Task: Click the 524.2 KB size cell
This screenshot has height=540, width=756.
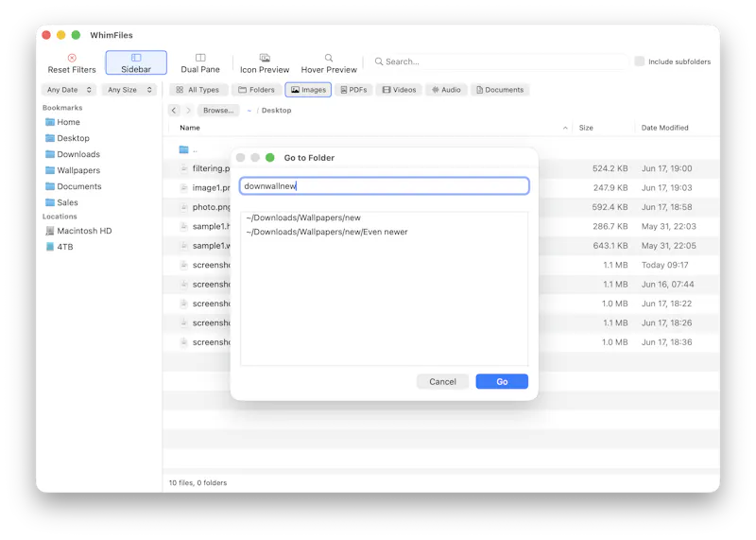Action: point(610,168)
